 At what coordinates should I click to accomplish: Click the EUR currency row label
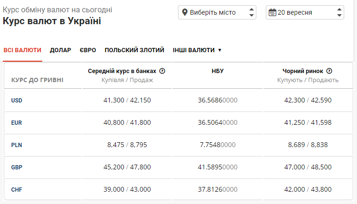(x=17, y=122)
